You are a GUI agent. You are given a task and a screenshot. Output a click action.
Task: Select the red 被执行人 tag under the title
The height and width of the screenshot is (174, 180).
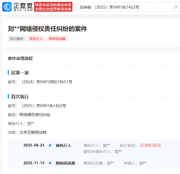[36, 39]
